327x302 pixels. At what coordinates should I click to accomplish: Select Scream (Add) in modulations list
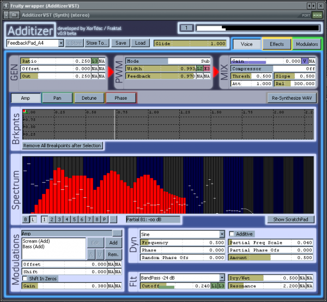coord(37,241)
